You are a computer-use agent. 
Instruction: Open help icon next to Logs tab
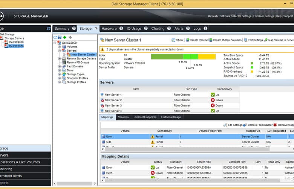[x=205, y=29]
